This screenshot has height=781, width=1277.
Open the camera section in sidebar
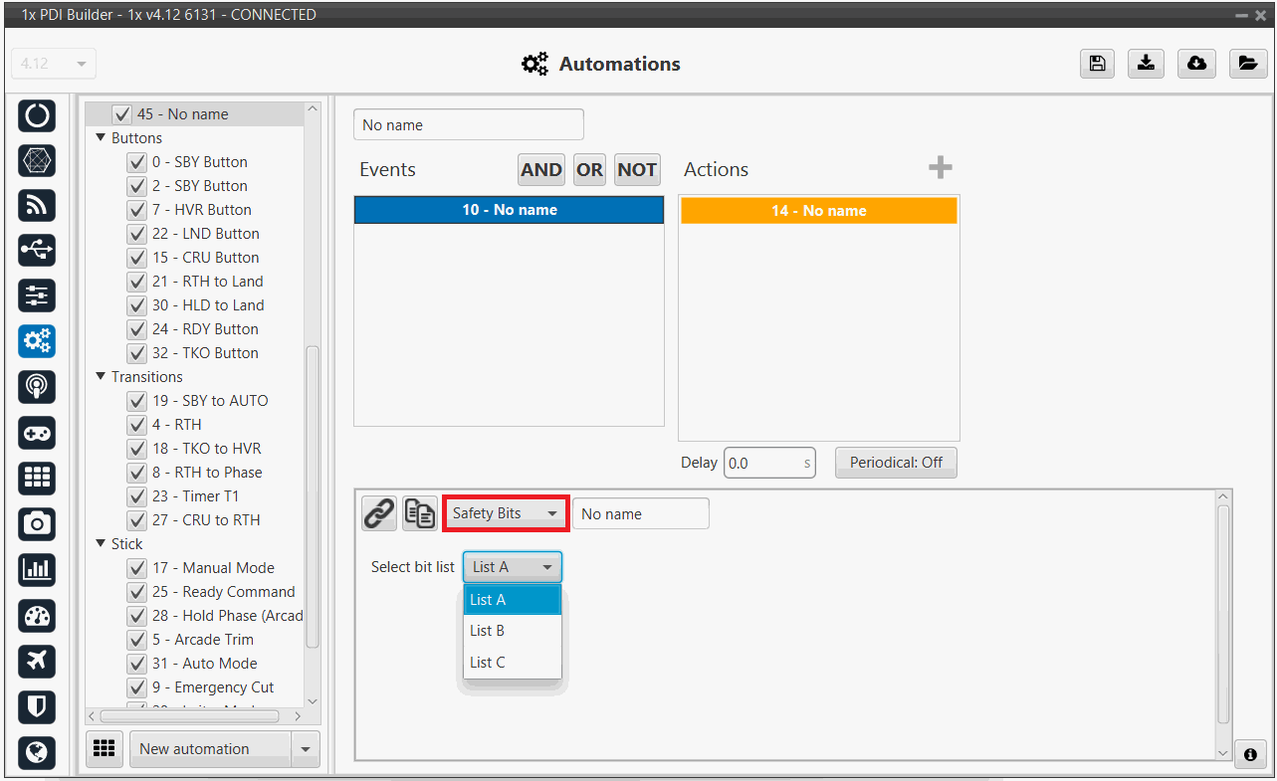(x=37, y=523)
